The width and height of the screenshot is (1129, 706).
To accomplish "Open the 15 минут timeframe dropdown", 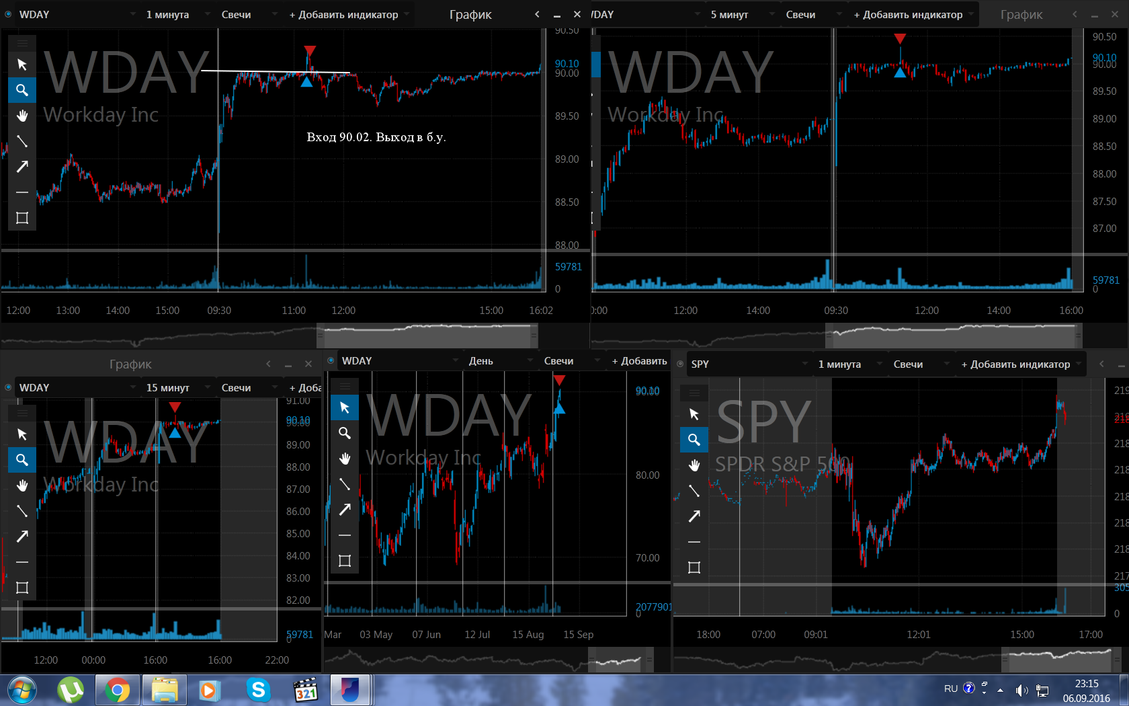I will click(178, 387).
